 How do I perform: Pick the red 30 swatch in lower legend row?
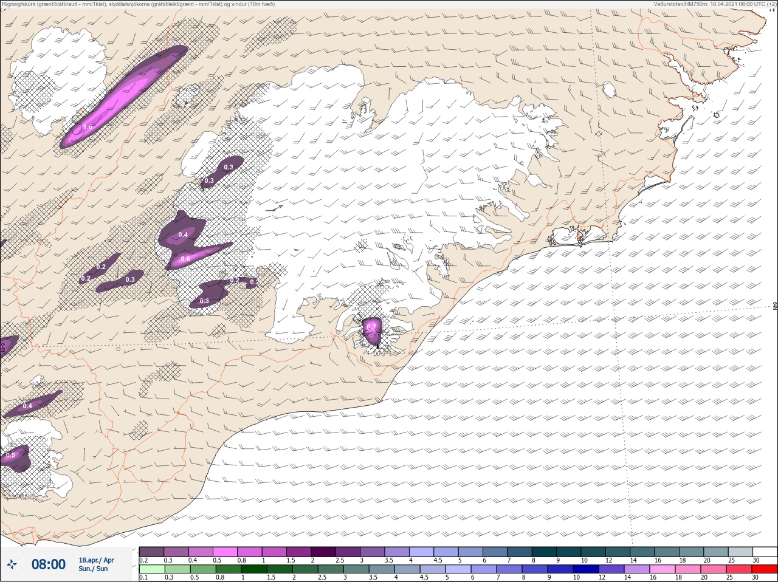764,569
